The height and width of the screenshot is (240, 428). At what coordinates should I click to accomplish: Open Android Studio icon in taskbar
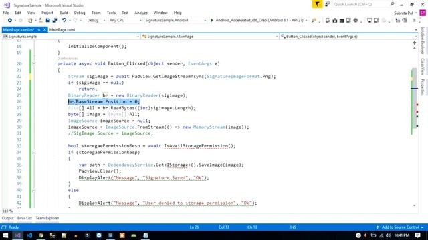[x=134, y=235]
